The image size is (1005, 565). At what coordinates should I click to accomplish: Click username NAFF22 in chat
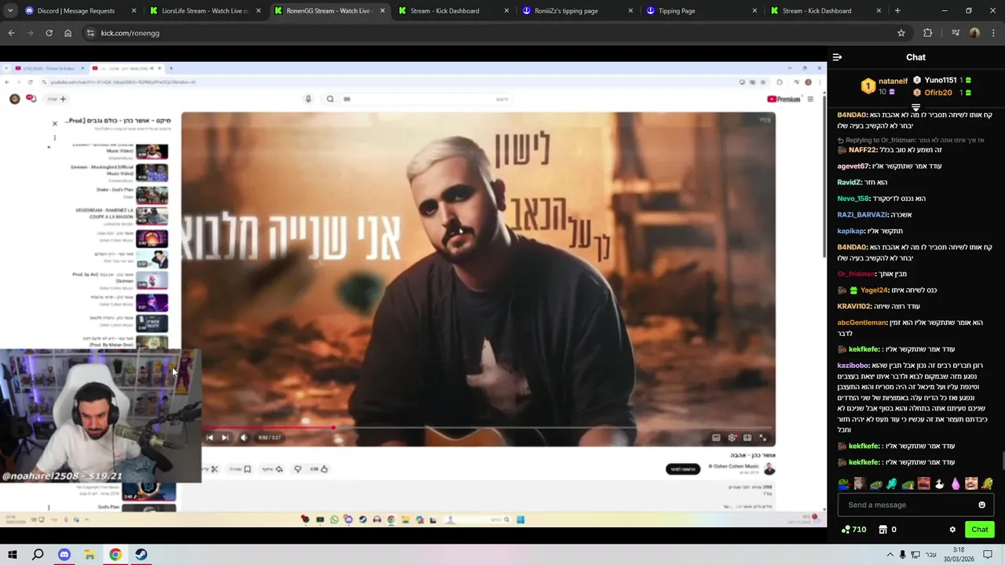[x=861, y=150]
